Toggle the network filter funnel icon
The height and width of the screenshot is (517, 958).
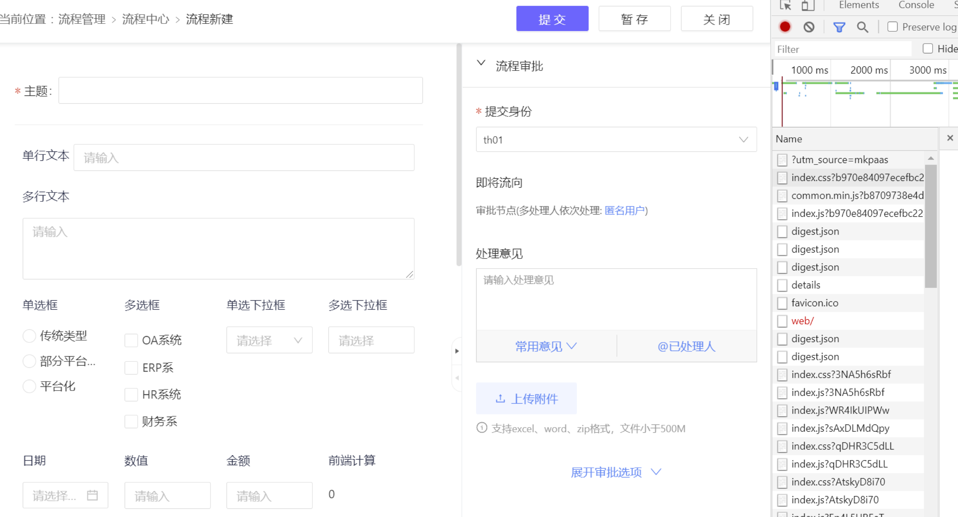click(x=839, y=27)
